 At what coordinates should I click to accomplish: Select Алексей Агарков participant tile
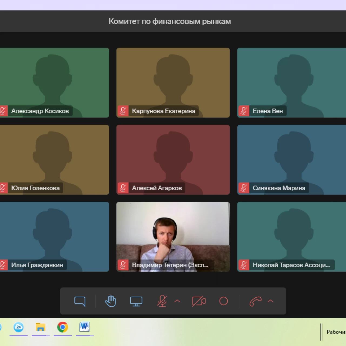[x=173, y=160]
